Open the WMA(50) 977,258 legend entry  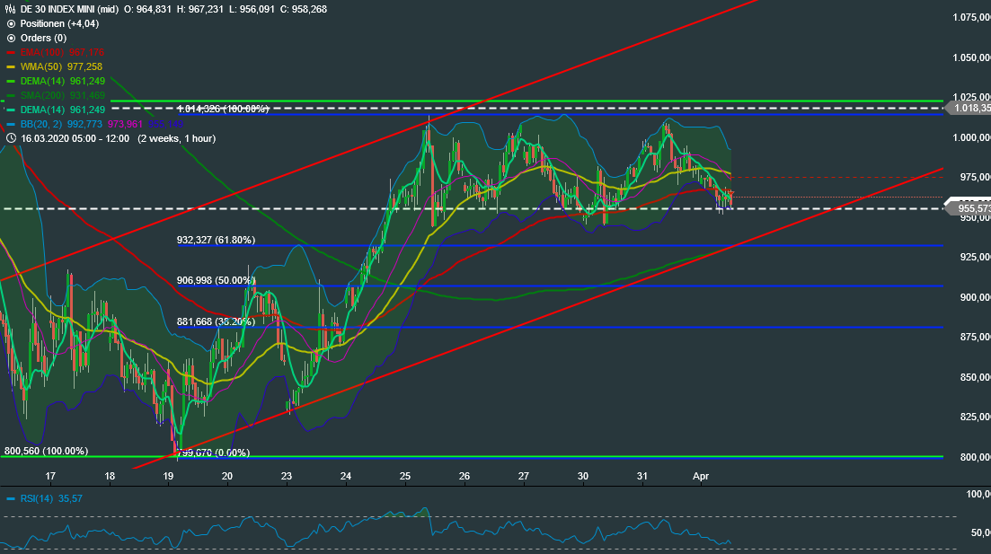(x=61, y=67)
